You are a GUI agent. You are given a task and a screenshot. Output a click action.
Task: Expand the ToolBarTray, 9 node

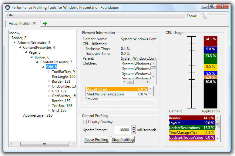49,72
